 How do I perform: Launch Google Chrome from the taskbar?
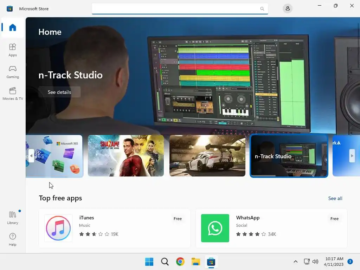[x=180, y=262]
